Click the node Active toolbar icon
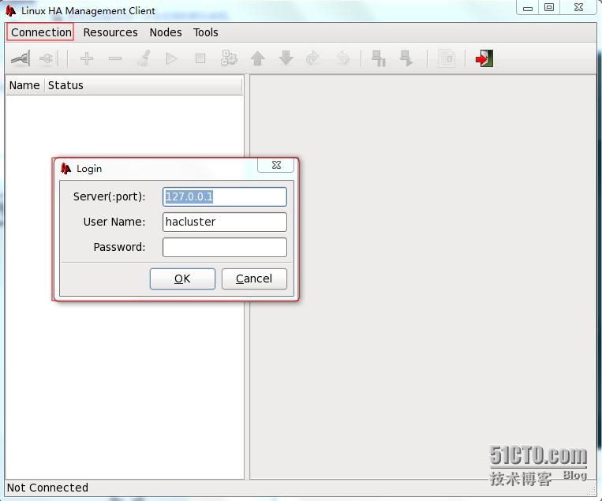Screen dimensions: 602x501 [406, 58]
